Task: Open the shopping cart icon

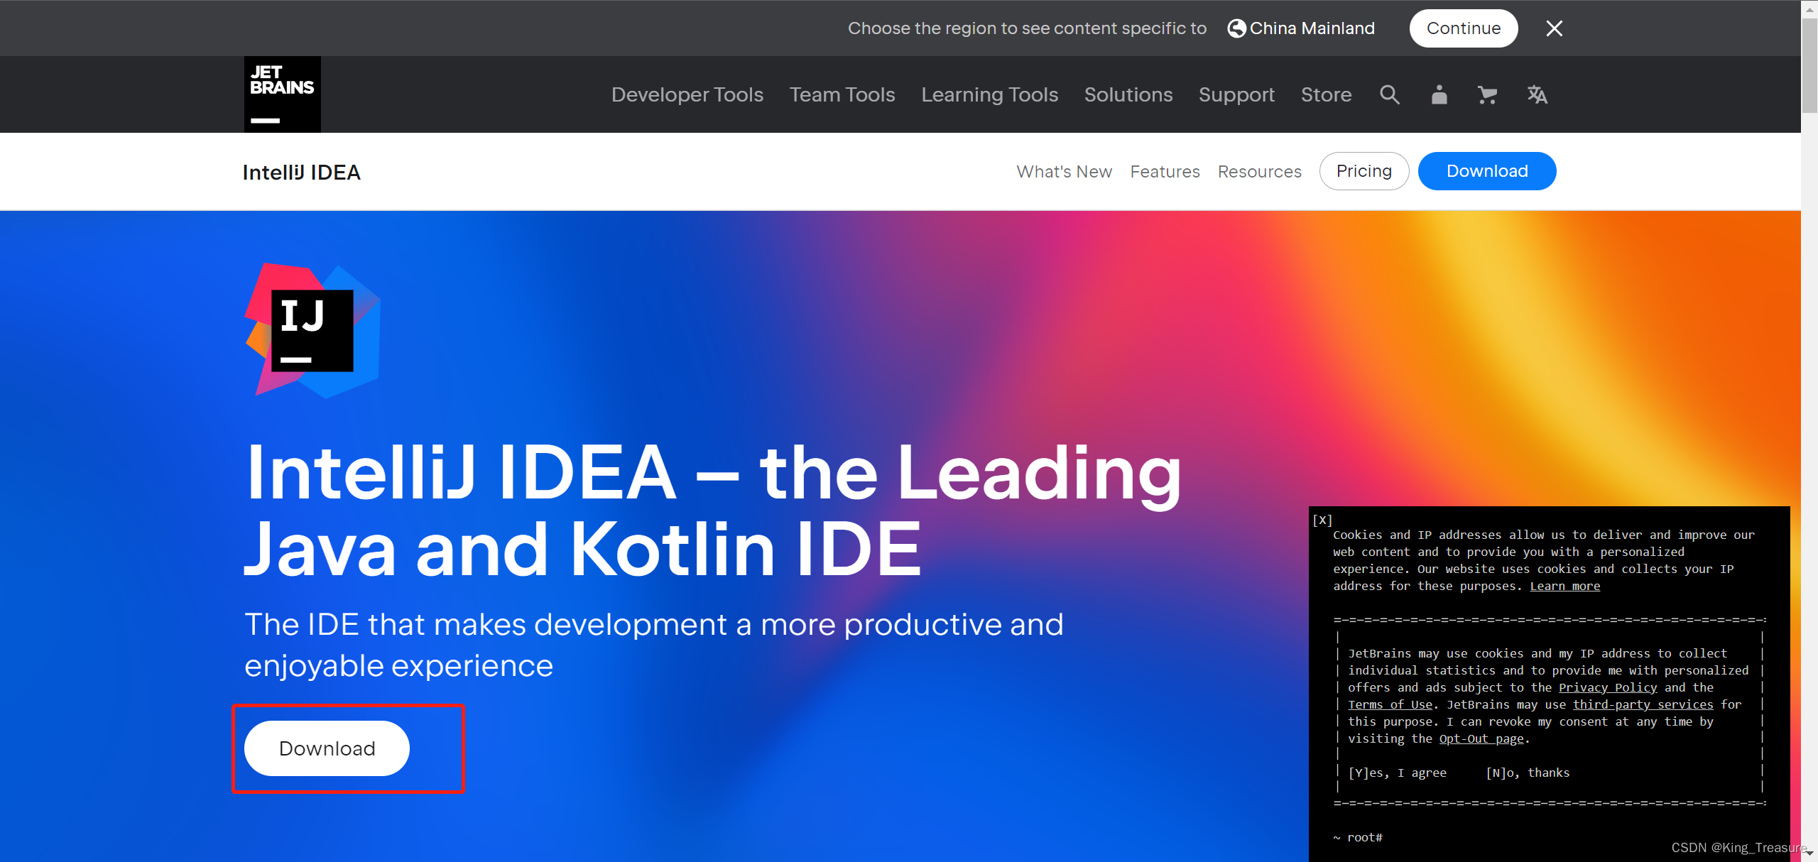Action: (1487, 94)
